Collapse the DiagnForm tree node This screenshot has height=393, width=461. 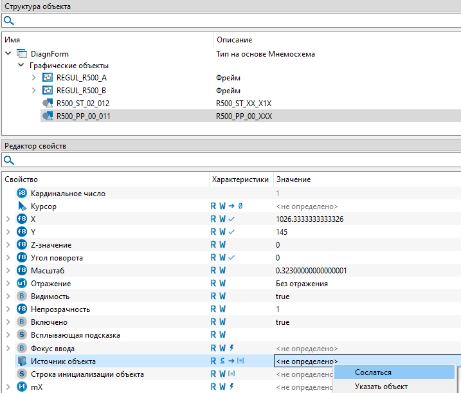[8, 54]
